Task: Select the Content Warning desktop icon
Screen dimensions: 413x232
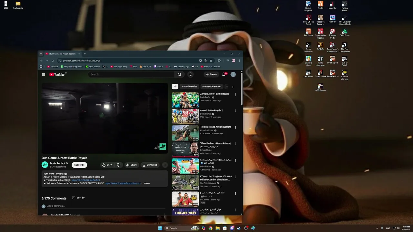Action: 345,75
